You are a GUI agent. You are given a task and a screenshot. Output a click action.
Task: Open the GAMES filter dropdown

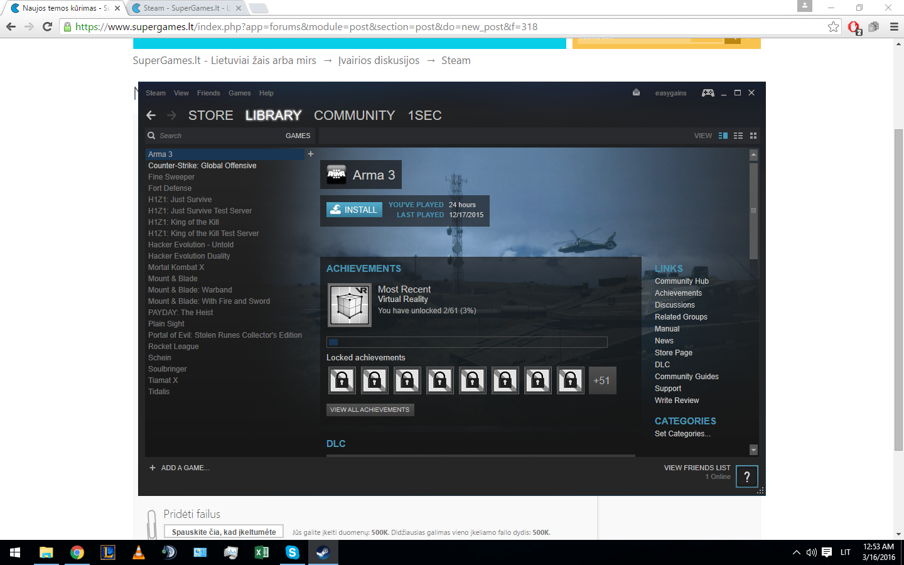[298, 136]
